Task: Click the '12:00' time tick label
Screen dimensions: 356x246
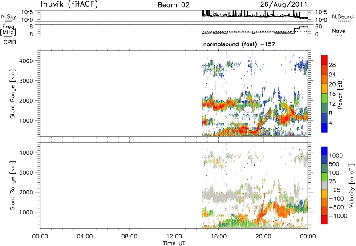Action: pos(174,237)
